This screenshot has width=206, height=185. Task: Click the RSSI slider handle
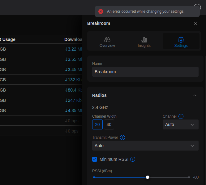click(x=148, y=177)
